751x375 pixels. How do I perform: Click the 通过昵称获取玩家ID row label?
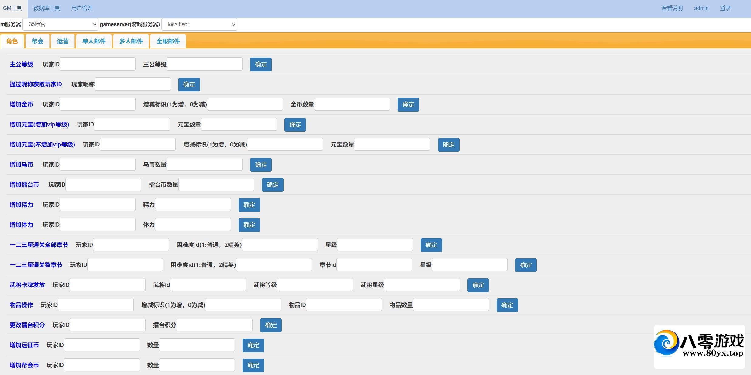tap(36, 84)
